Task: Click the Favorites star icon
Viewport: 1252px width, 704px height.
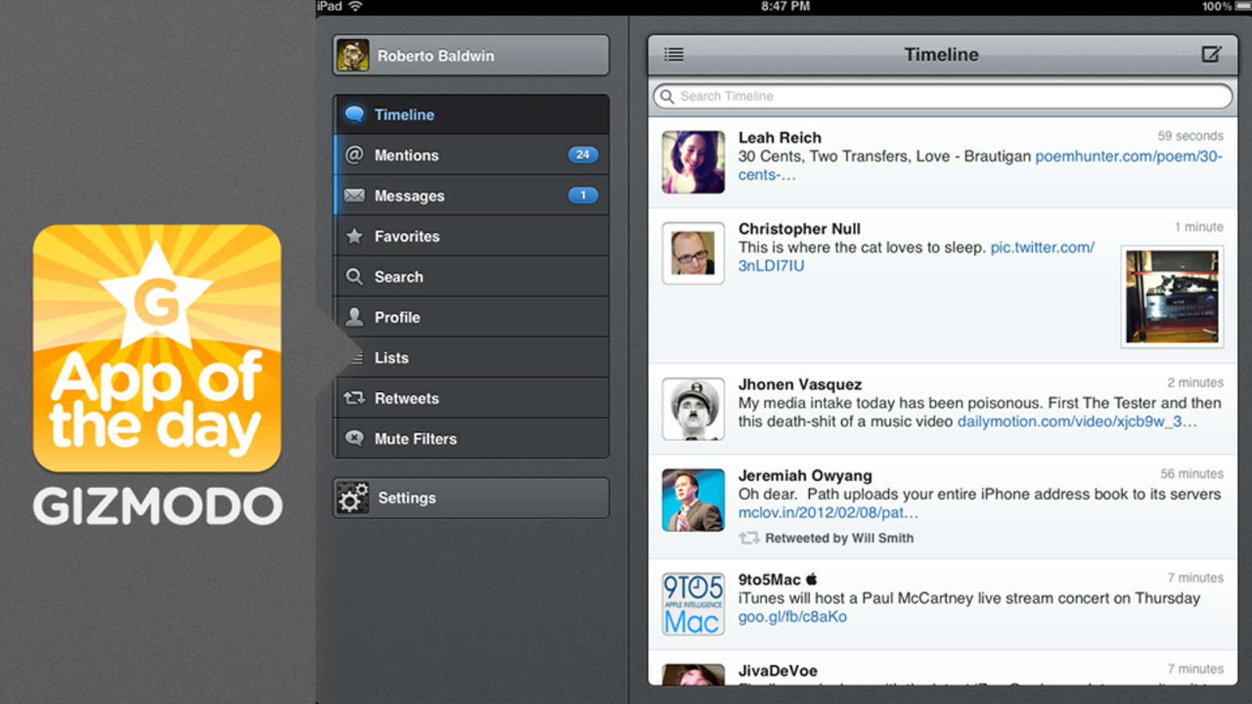Action: click(x=354, y=236)
